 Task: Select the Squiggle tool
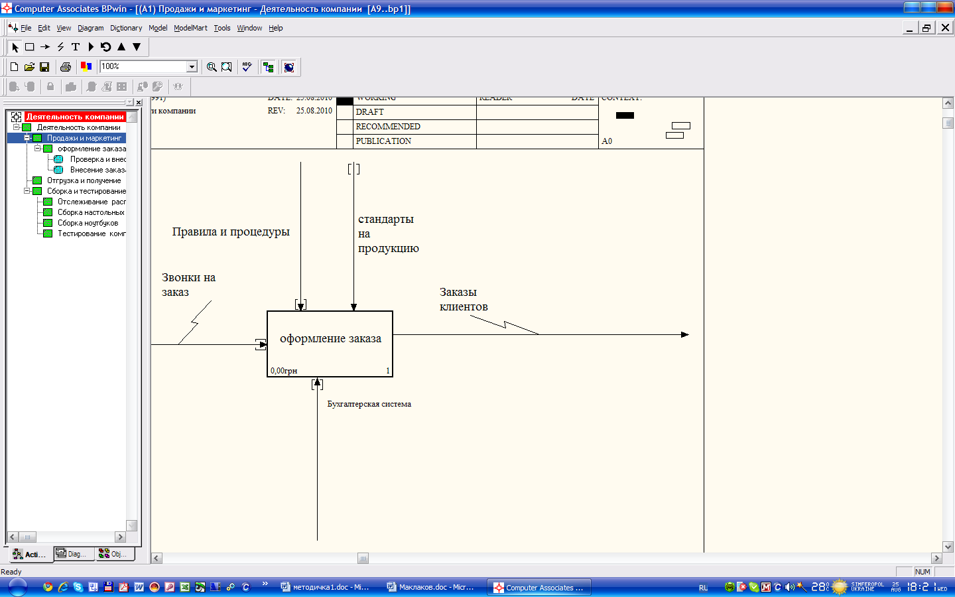[x=60, y=47]
